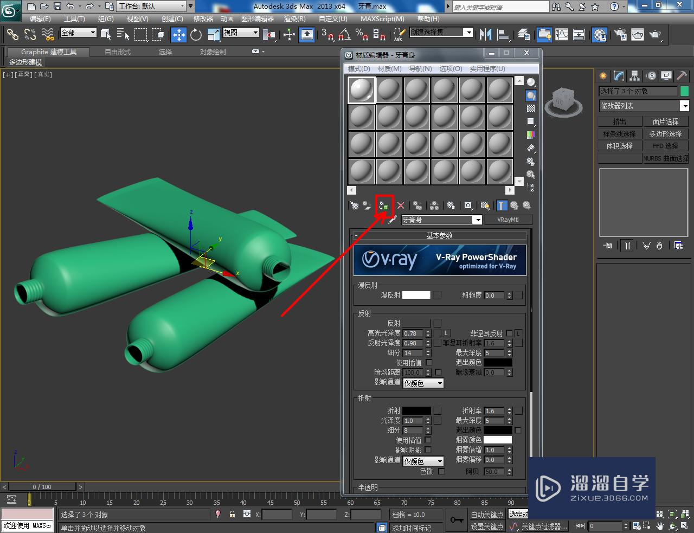Open named selection sets dropdown 创建选择集
This screenshot has width=694, height=533.
point(441,33)
